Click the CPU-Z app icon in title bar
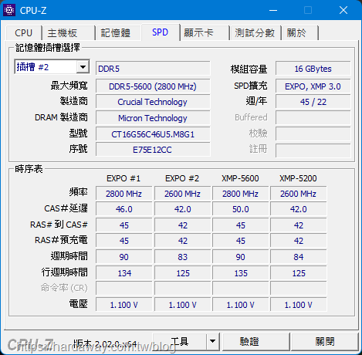This screenshot has height=355, width=362. (x=9, y=10)
